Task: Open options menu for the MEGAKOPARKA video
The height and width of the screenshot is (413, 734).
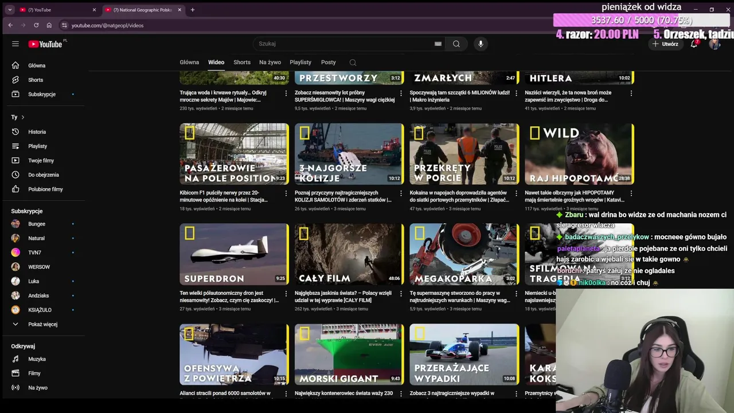Action: pyautogui.click(x=516, y=293)
